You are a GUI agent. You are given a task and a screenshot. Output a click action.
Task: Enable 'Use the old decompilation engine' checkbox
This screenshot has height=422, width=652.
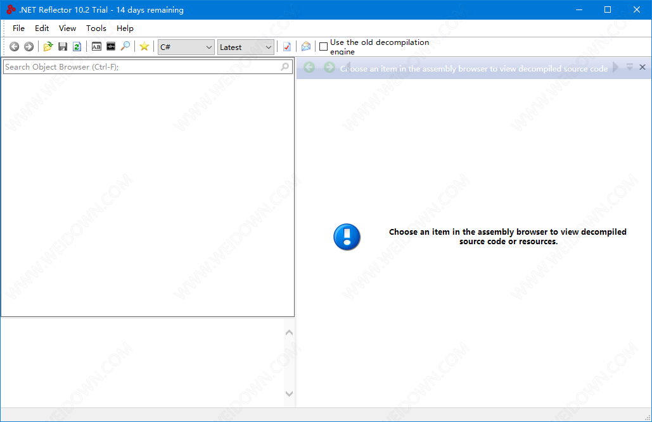(324, 47)
